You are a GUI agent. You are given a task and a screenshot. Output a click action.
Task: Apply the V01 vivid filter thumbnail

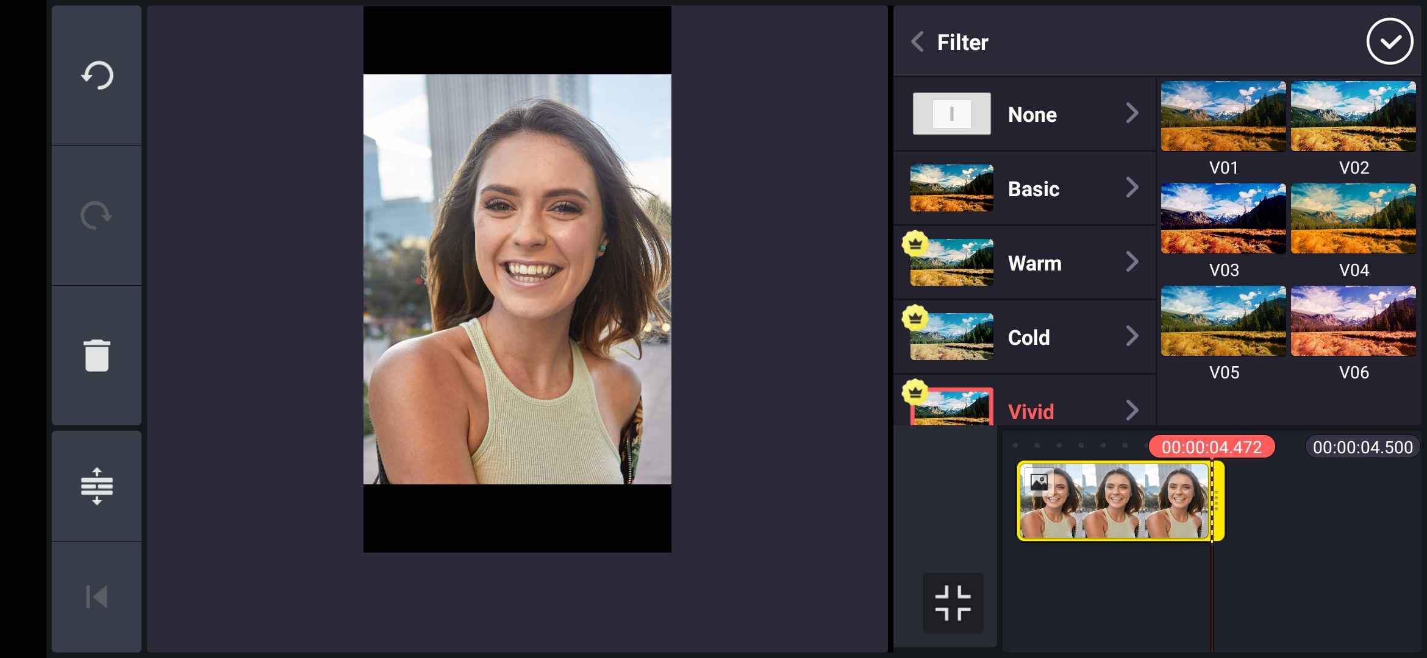coord(1223,116)
